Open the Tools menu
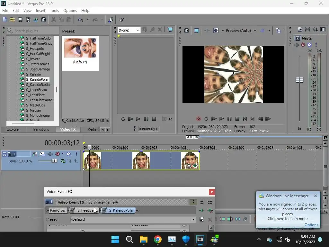329x247 pixels. pyautogui.click(x=54, y=11)
